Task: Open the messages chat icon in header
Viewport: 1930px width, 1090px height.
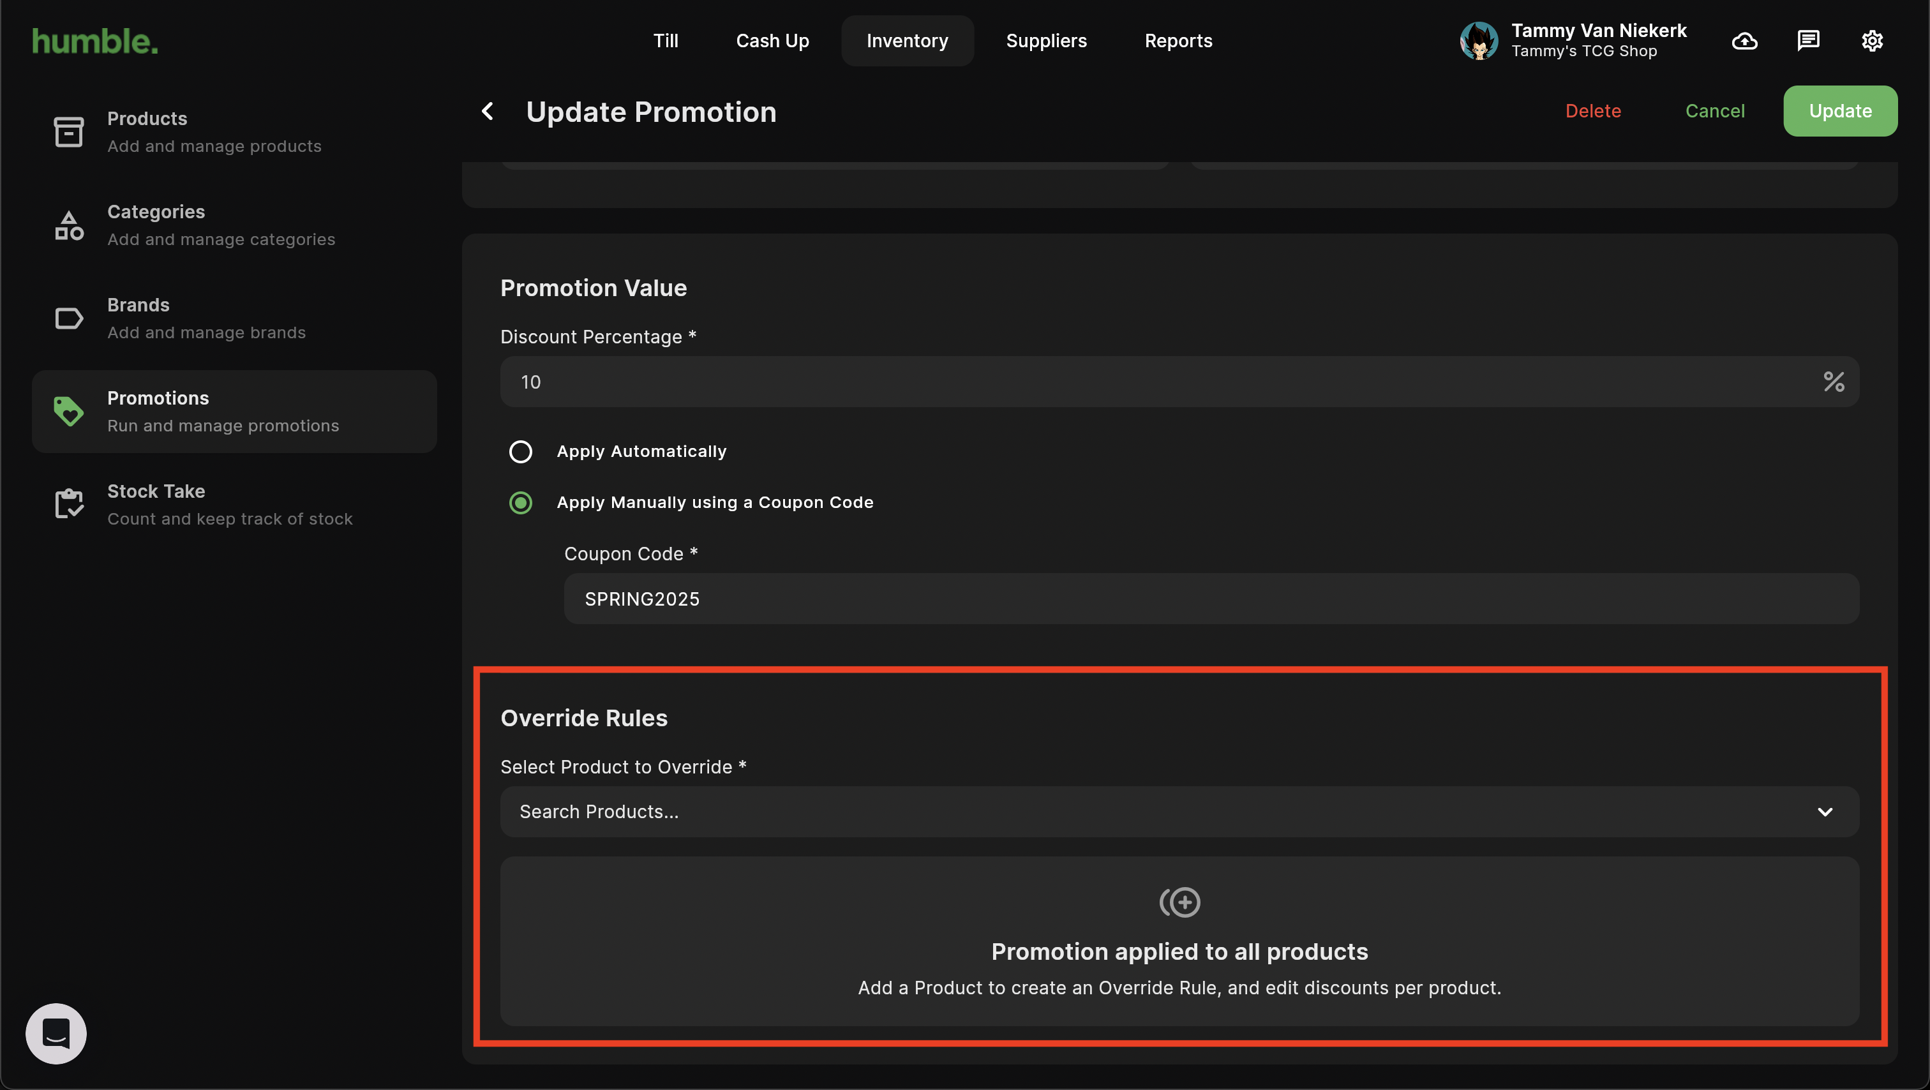Action: (x=1809, y=40)
